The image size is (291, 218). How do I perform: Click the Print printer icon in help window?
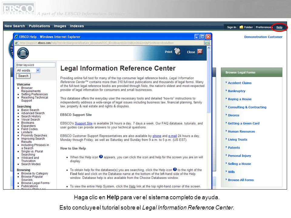pyautogui.click(x=177, y=51)
